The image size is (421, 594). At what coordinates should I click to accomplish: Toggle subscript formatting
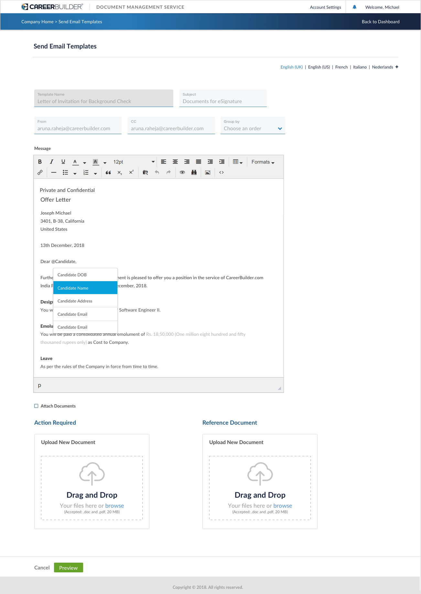(120, 173)
